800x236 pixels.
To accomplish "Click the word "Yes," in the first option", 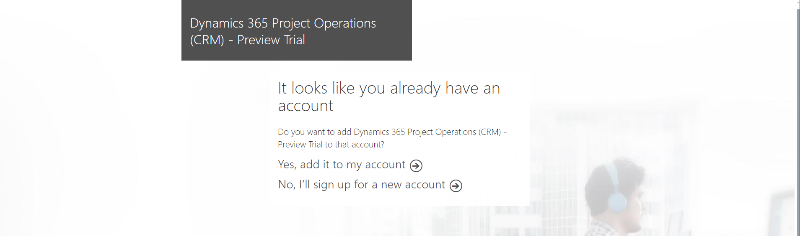I will tap(287, 165).
